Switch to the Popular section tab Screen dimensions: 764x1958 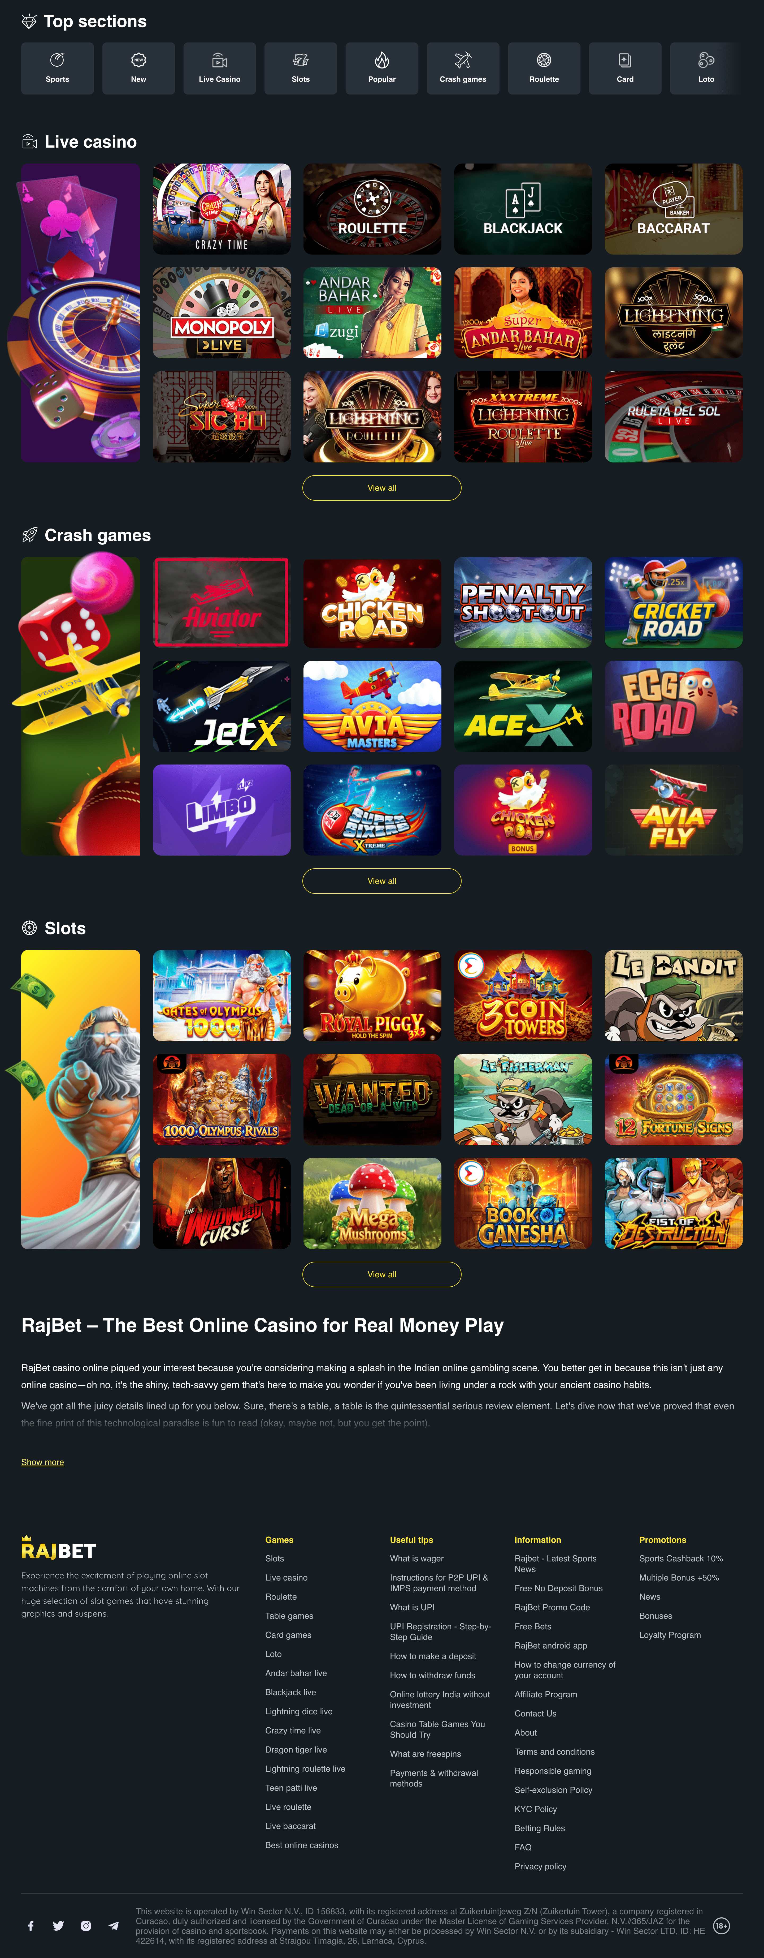coord(382,68)
